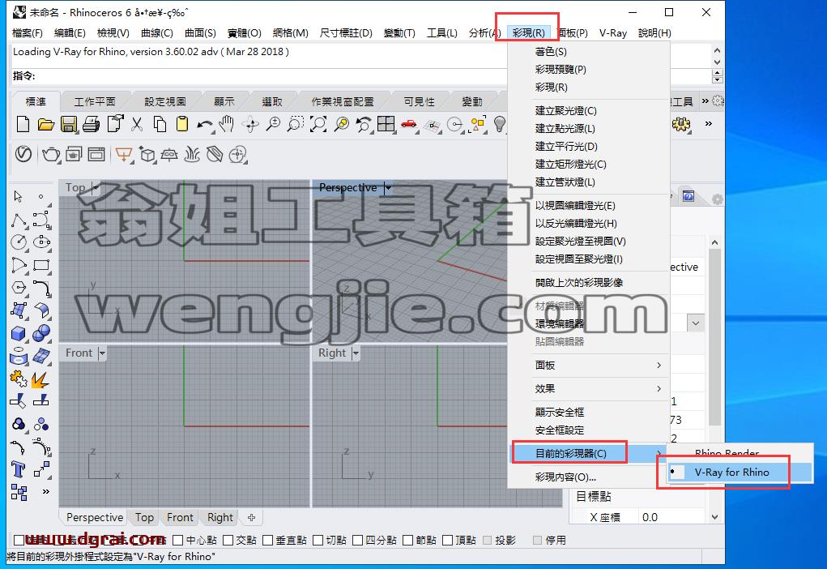Image resolution: width=827 pixels, height=569 pixels.
Task: Open the Right viewport title dropdown
Action: click(356, 353)
